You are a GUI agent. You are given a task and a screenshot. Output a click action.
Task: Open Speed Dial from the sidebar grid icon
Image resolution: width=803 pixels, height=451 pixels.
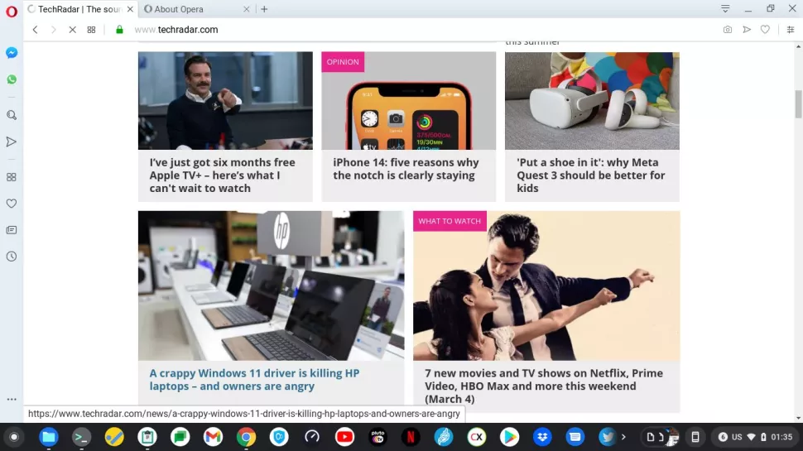(x=12, y=177)
